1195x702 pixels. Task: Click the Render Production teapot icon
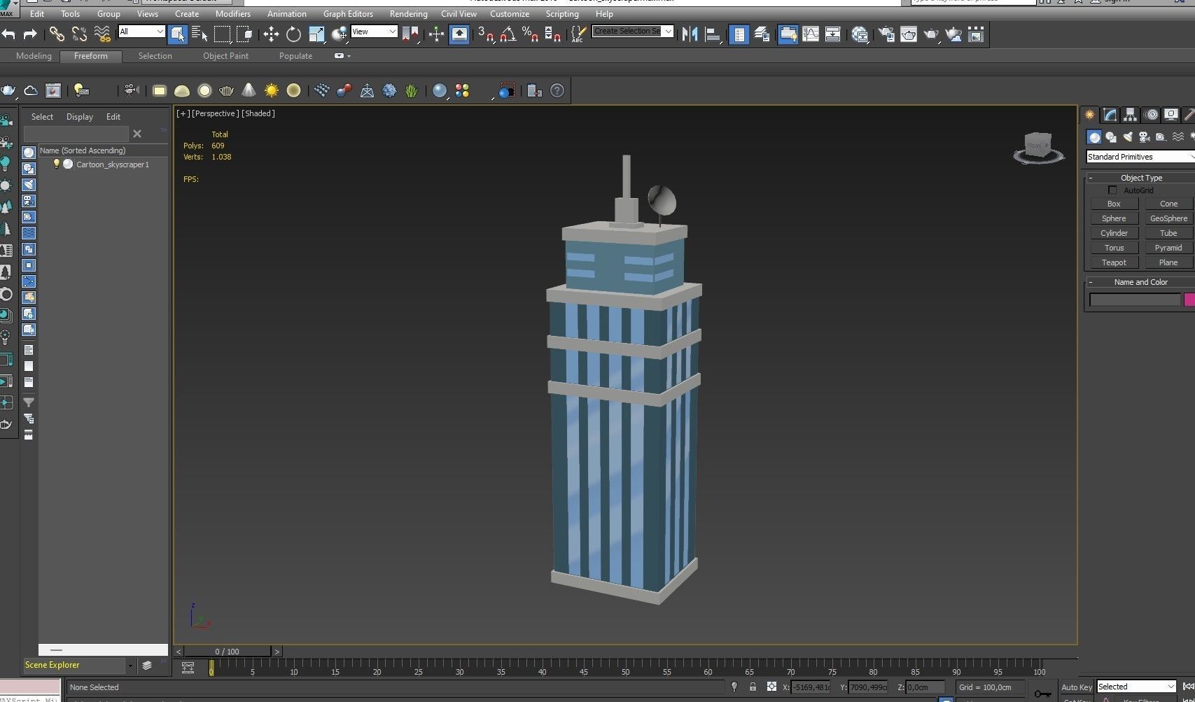point(931,34)
